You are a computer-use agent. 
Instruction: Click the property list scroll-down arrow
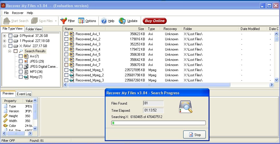tap(35, 128)
